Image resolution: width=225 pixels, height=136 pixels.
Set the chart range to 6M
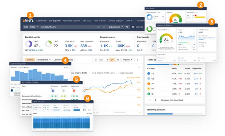pyautogui.click(x=101, y=60)
